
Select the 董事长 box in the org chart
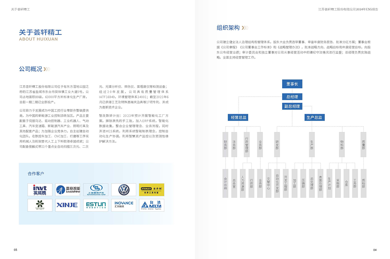pyautogui.click(x=292, y=84)
